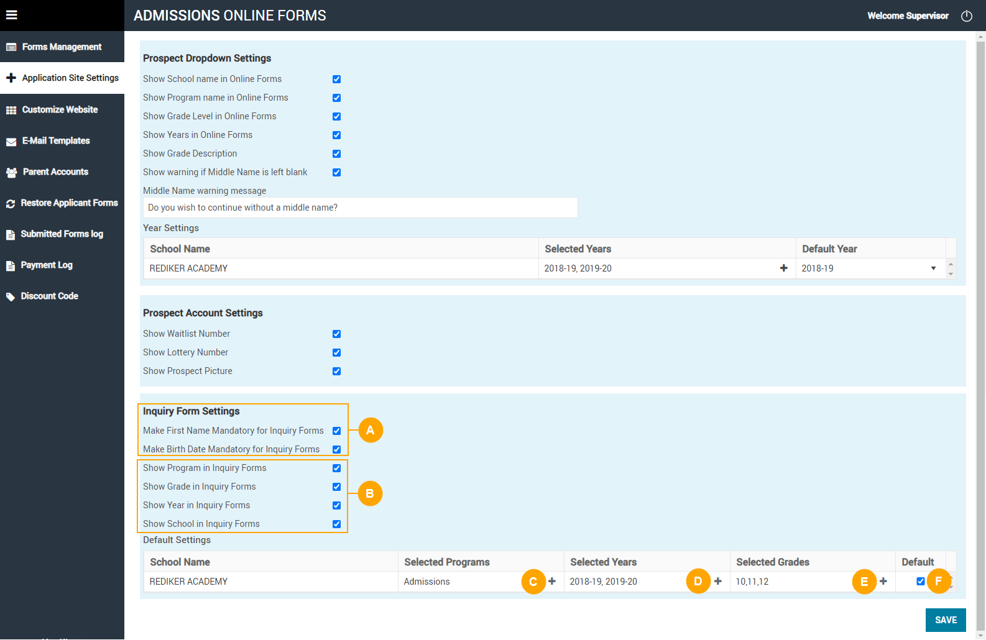The image size is (986, 640).
Task: Open the Default Year 2018-19 dropdown
Action: pos(870,268)
